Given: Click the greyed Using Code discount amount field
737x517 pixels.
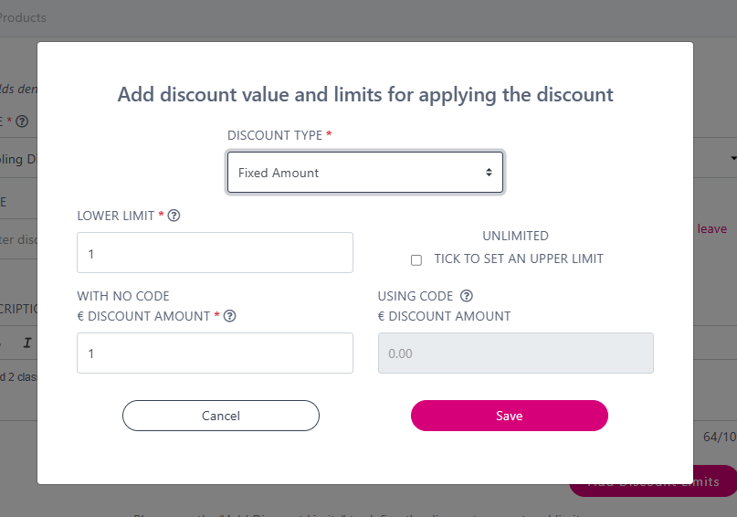Looking at the screenshot, I should pyautogui.click(x=515, y=353).
